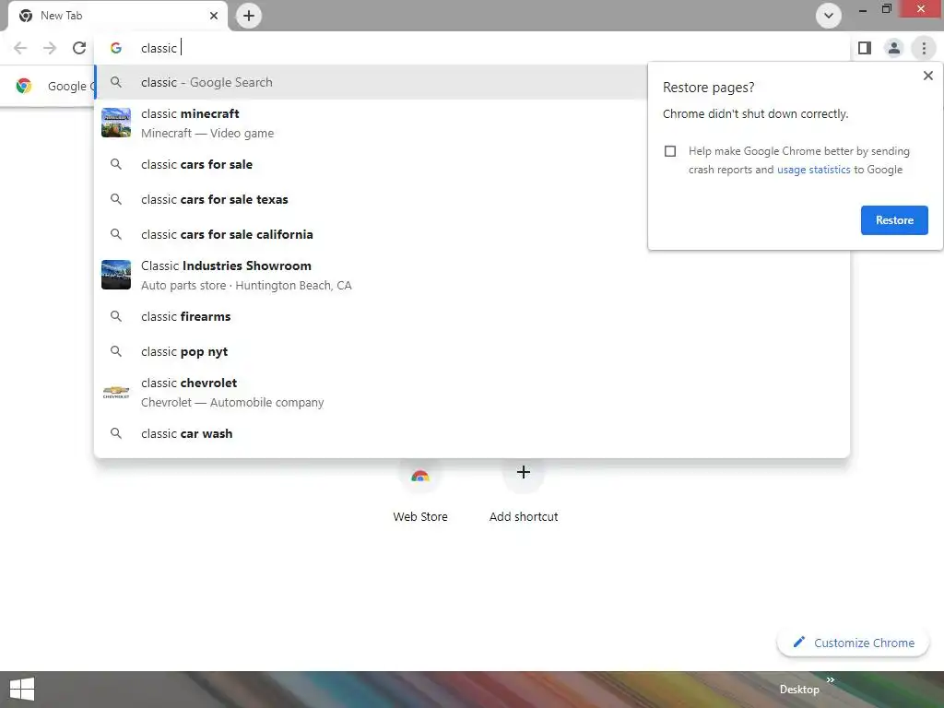Close the Restore pages popup
This screenshot has height=708, width=944.
click(x=927, y=76)
